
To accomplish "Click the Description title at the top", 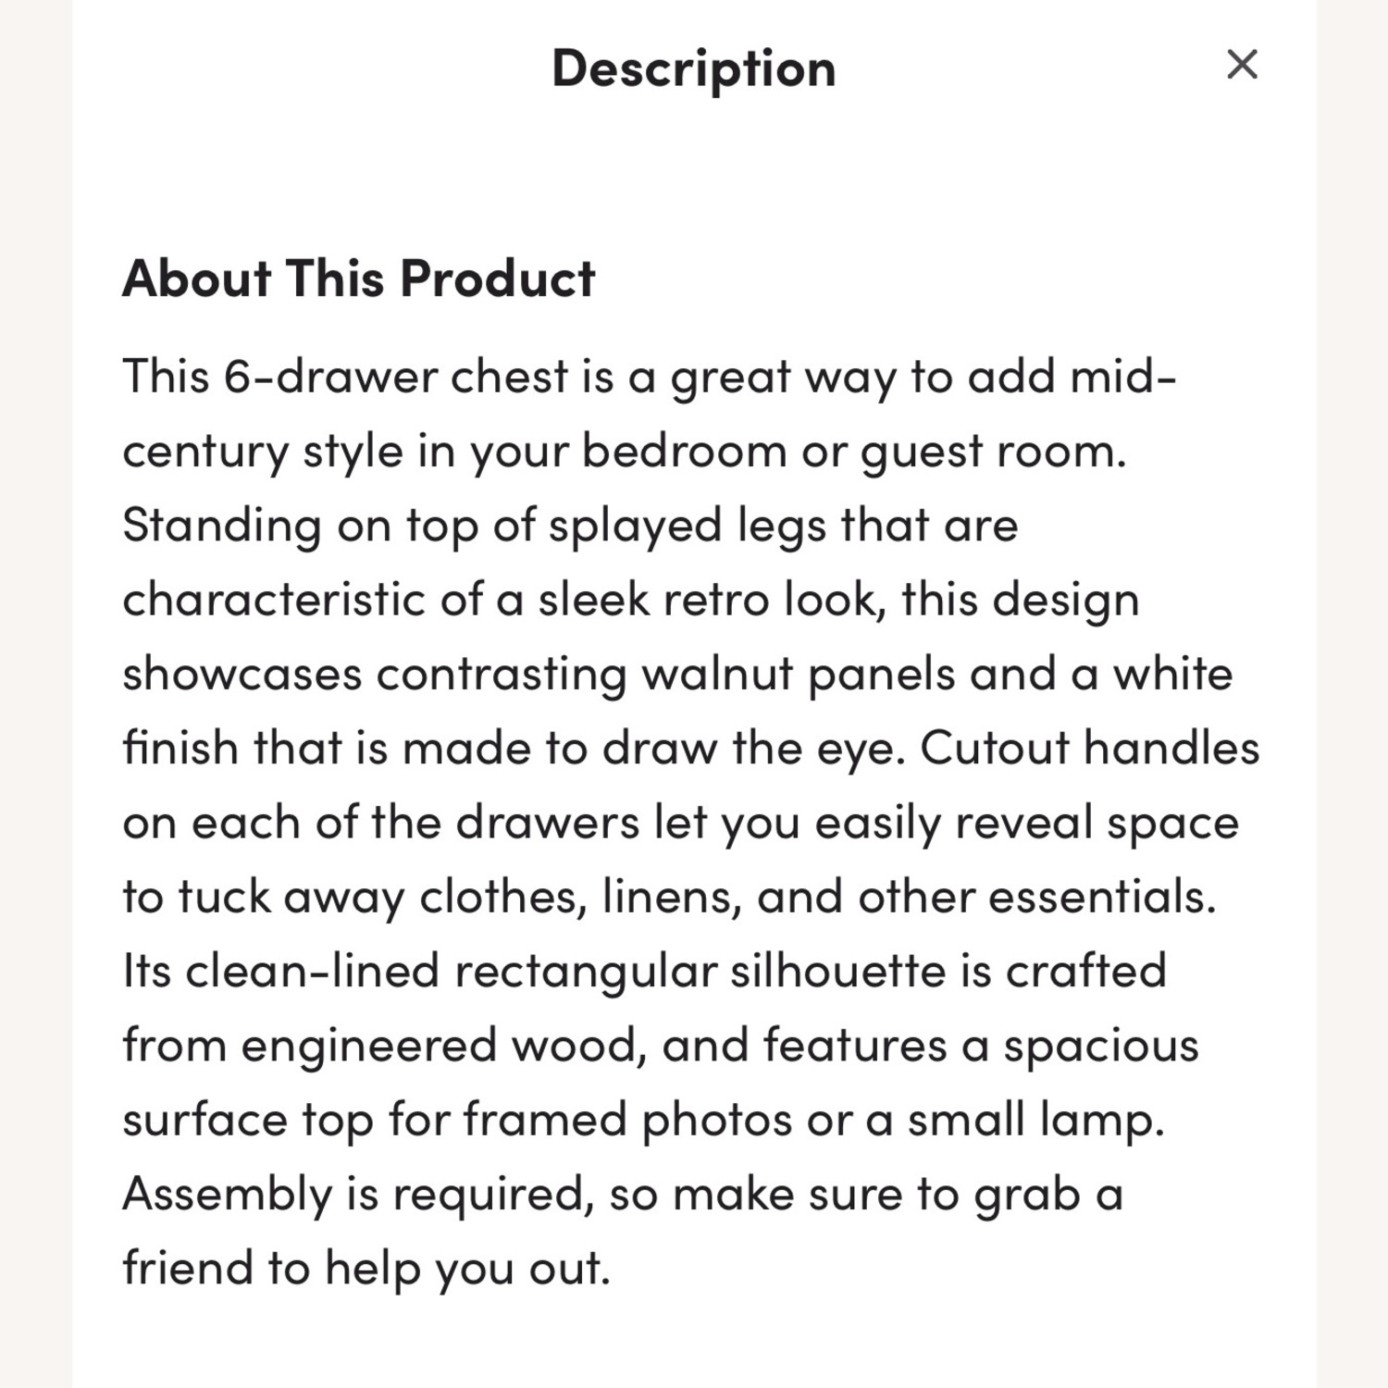I will tap(693, 68).
